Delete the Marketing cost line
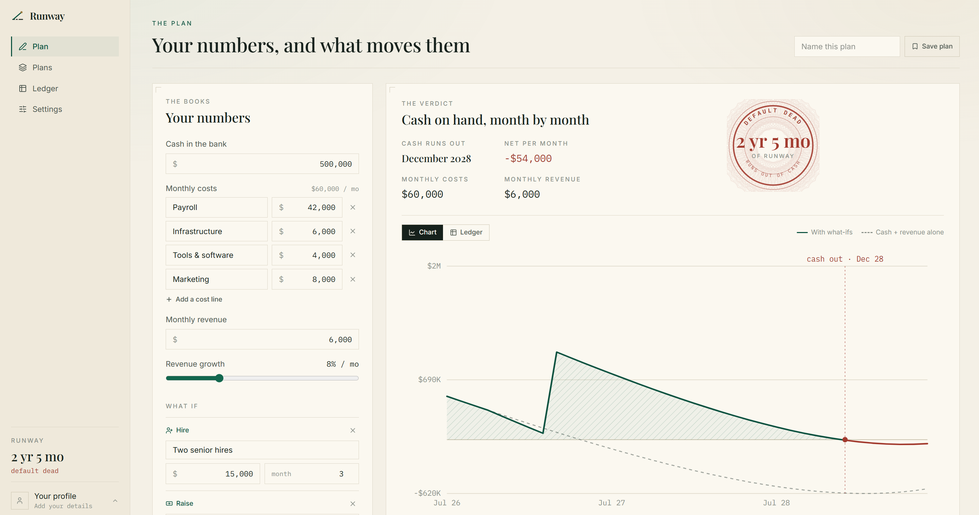Viewport: 979px width, 515px height. 353,279
